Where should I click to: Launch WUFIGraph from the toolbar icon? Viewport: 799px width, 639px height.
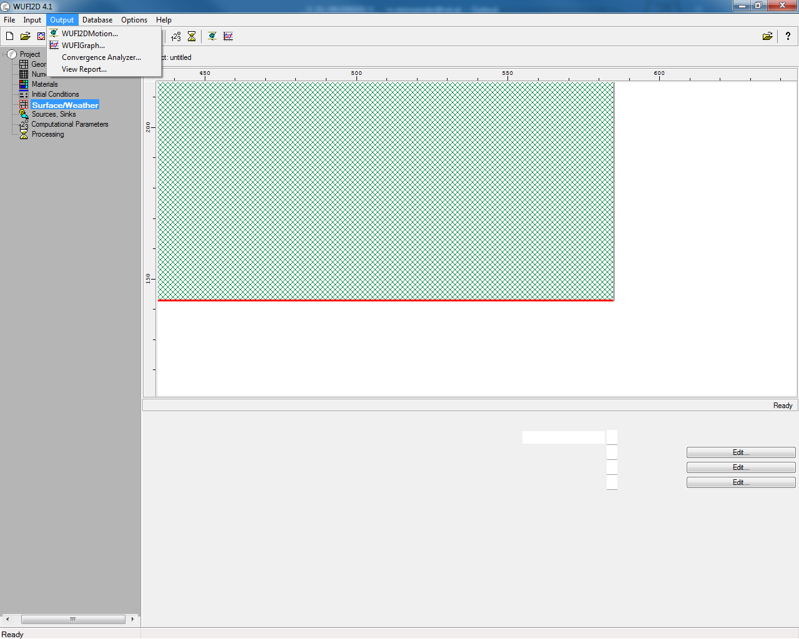pyautogui.click(x=228, y=36)
